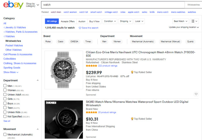The height and width of the screenshot is (140, 202).
Task: Open the SKMEI Watch listing title
Action: [x=137, y=104]
